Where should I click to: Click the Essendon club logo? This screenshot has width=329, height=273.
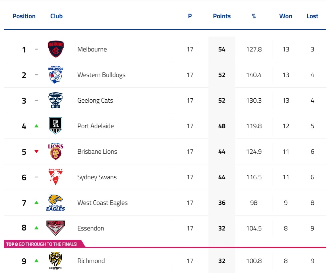coord(56,228)
